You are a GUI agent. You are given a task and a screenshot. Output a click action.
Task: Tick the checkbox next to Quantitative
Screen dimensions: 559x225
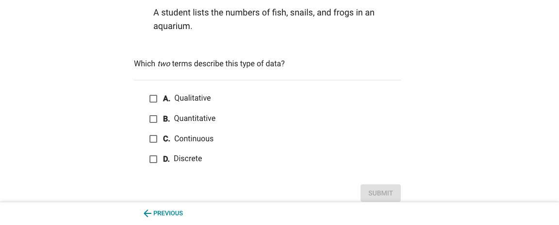point(153,119)
